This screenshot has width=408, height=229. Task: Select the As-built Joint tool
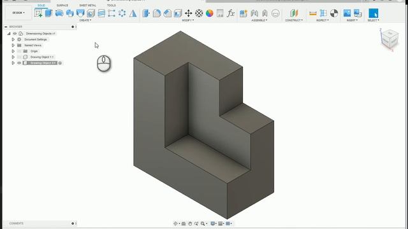(265, 13)
